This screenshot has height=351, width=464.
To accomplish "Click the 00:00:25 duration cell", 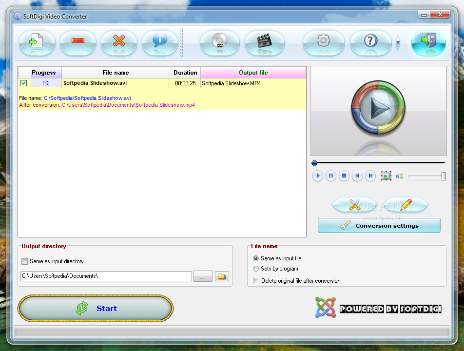I will [185, 83].
